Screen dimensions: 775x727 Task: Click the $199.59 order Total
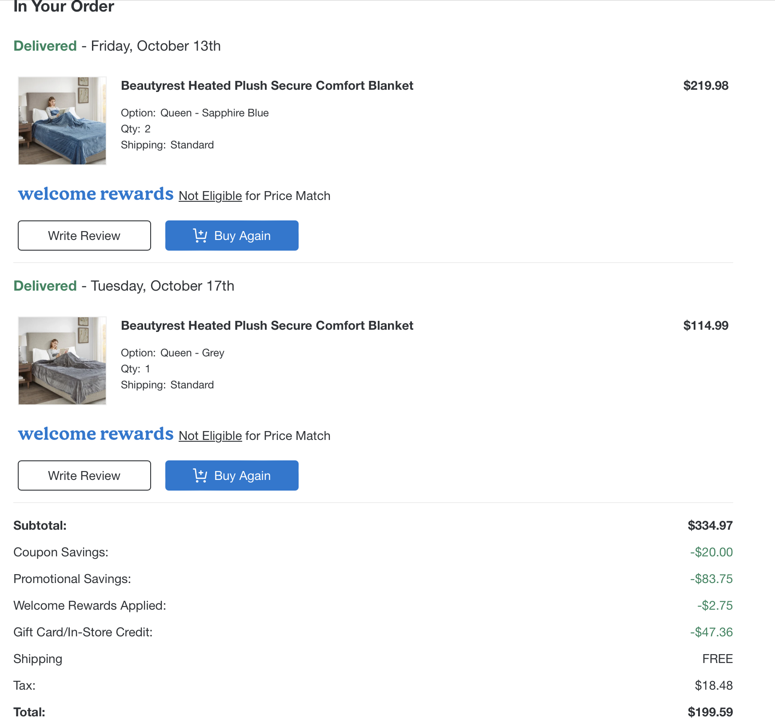tap(710, 712)
